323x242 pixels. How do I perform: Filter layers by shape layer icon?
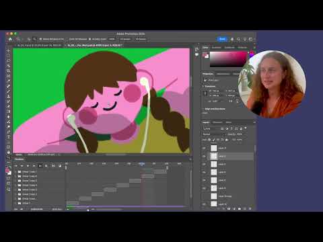(236, 128)
